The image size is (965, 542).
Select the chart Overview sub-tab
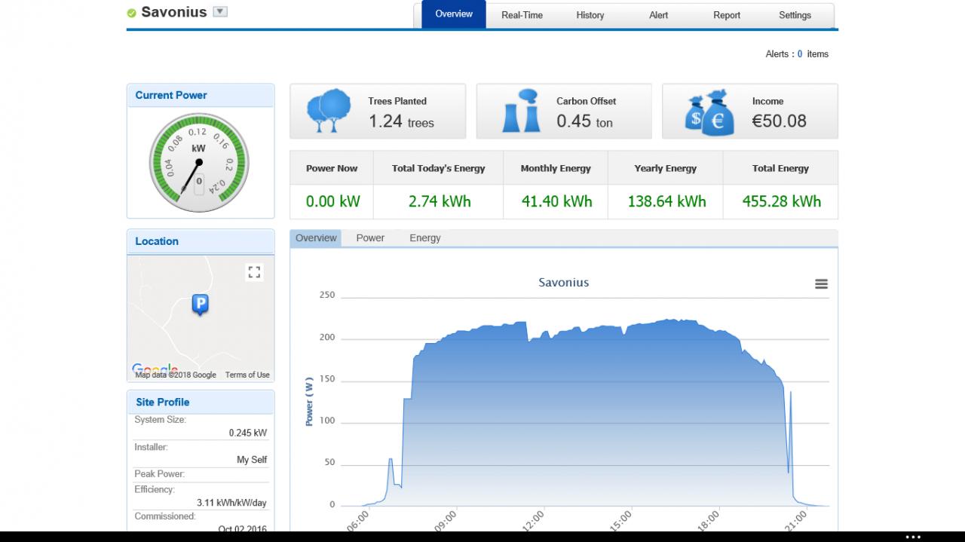click(316, 238)
